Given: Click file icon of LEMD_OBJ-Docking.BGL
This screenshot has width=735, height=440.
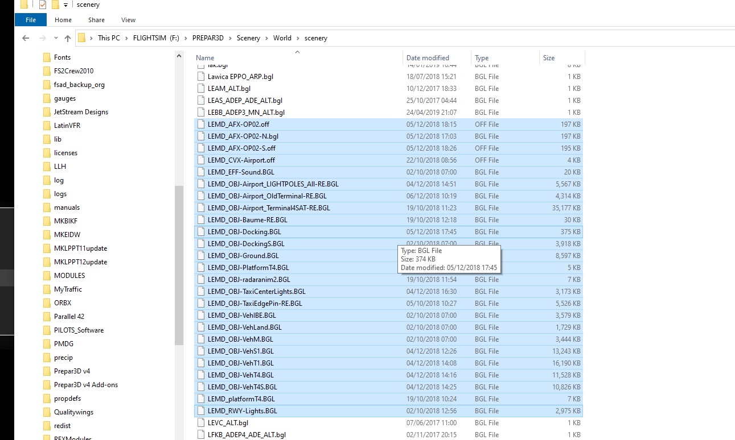Looking at the screenshot, I should (200, 231).
